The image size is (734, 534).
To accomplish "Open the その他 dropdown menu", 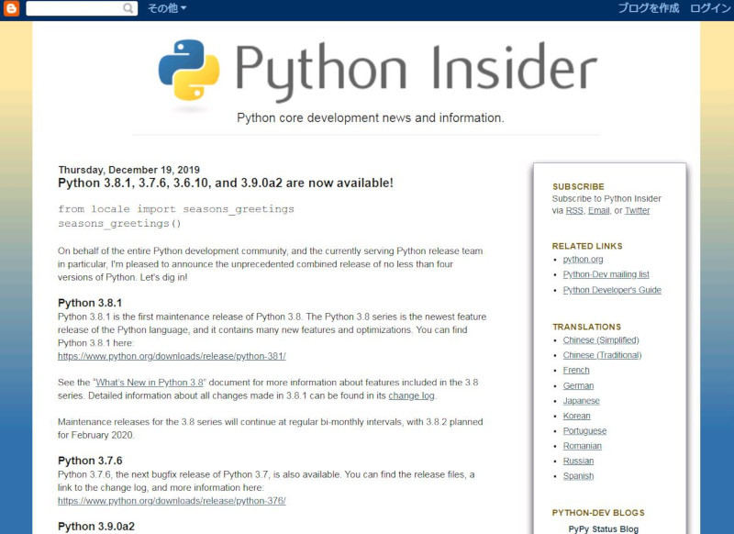I will [x=167, y=8].
